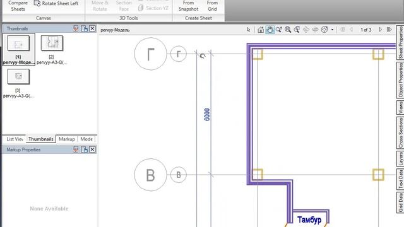
Task: Click the small Г axis bubble
Action: pos(179,54)
